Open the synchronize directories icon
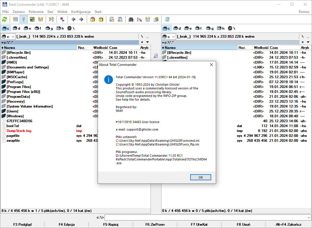This screenshot has width=312, height=228. pos(148,19)
